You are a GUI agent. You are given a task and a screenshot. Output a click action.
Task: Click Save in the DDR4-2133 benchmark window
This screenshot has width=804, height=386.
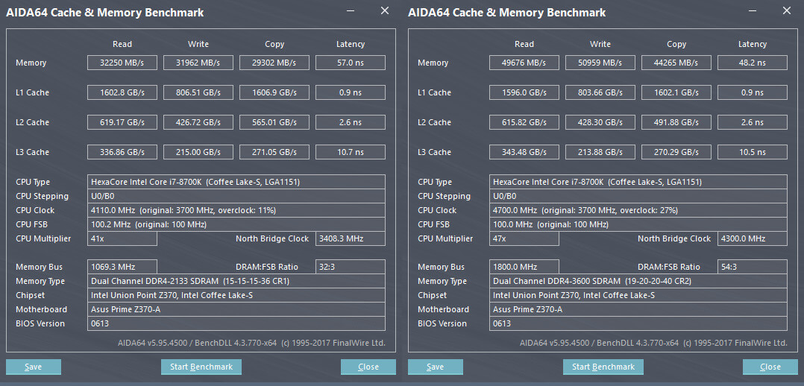[33, 367]
